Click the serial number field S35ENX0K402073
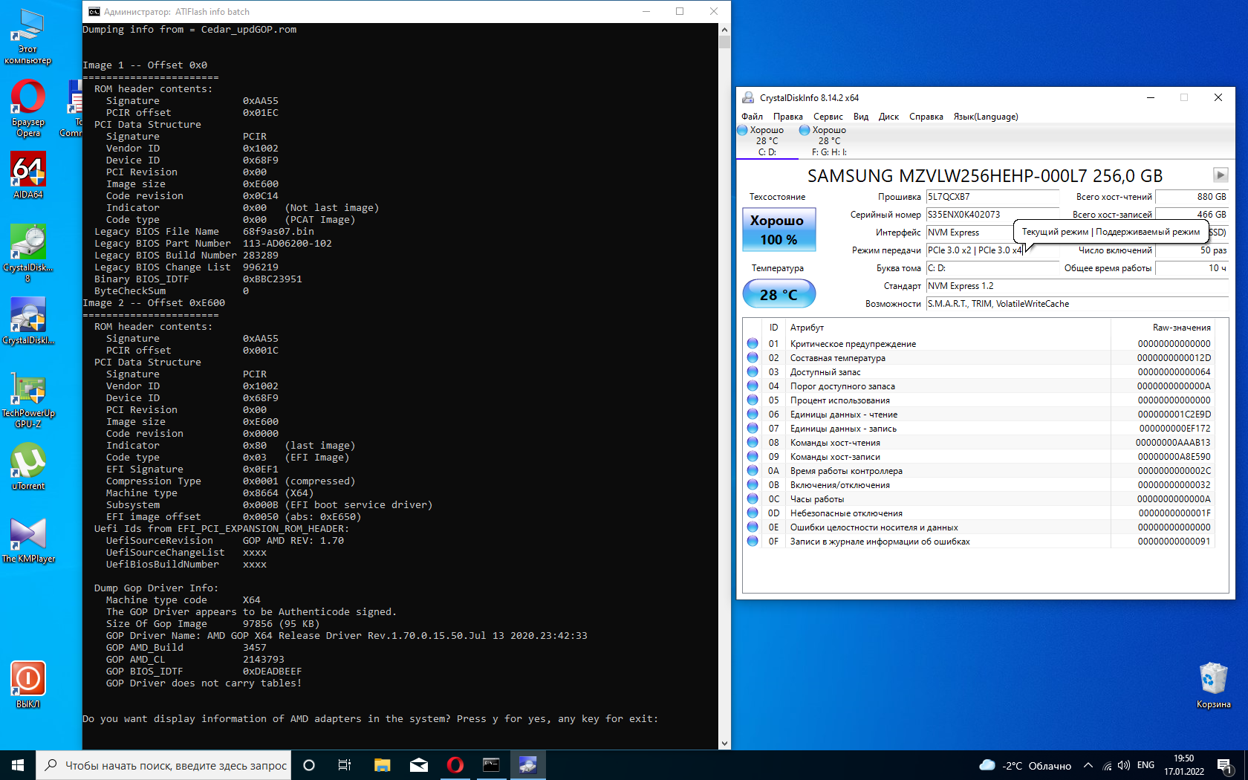1248x780 pixels. click(x=992, y=215)
